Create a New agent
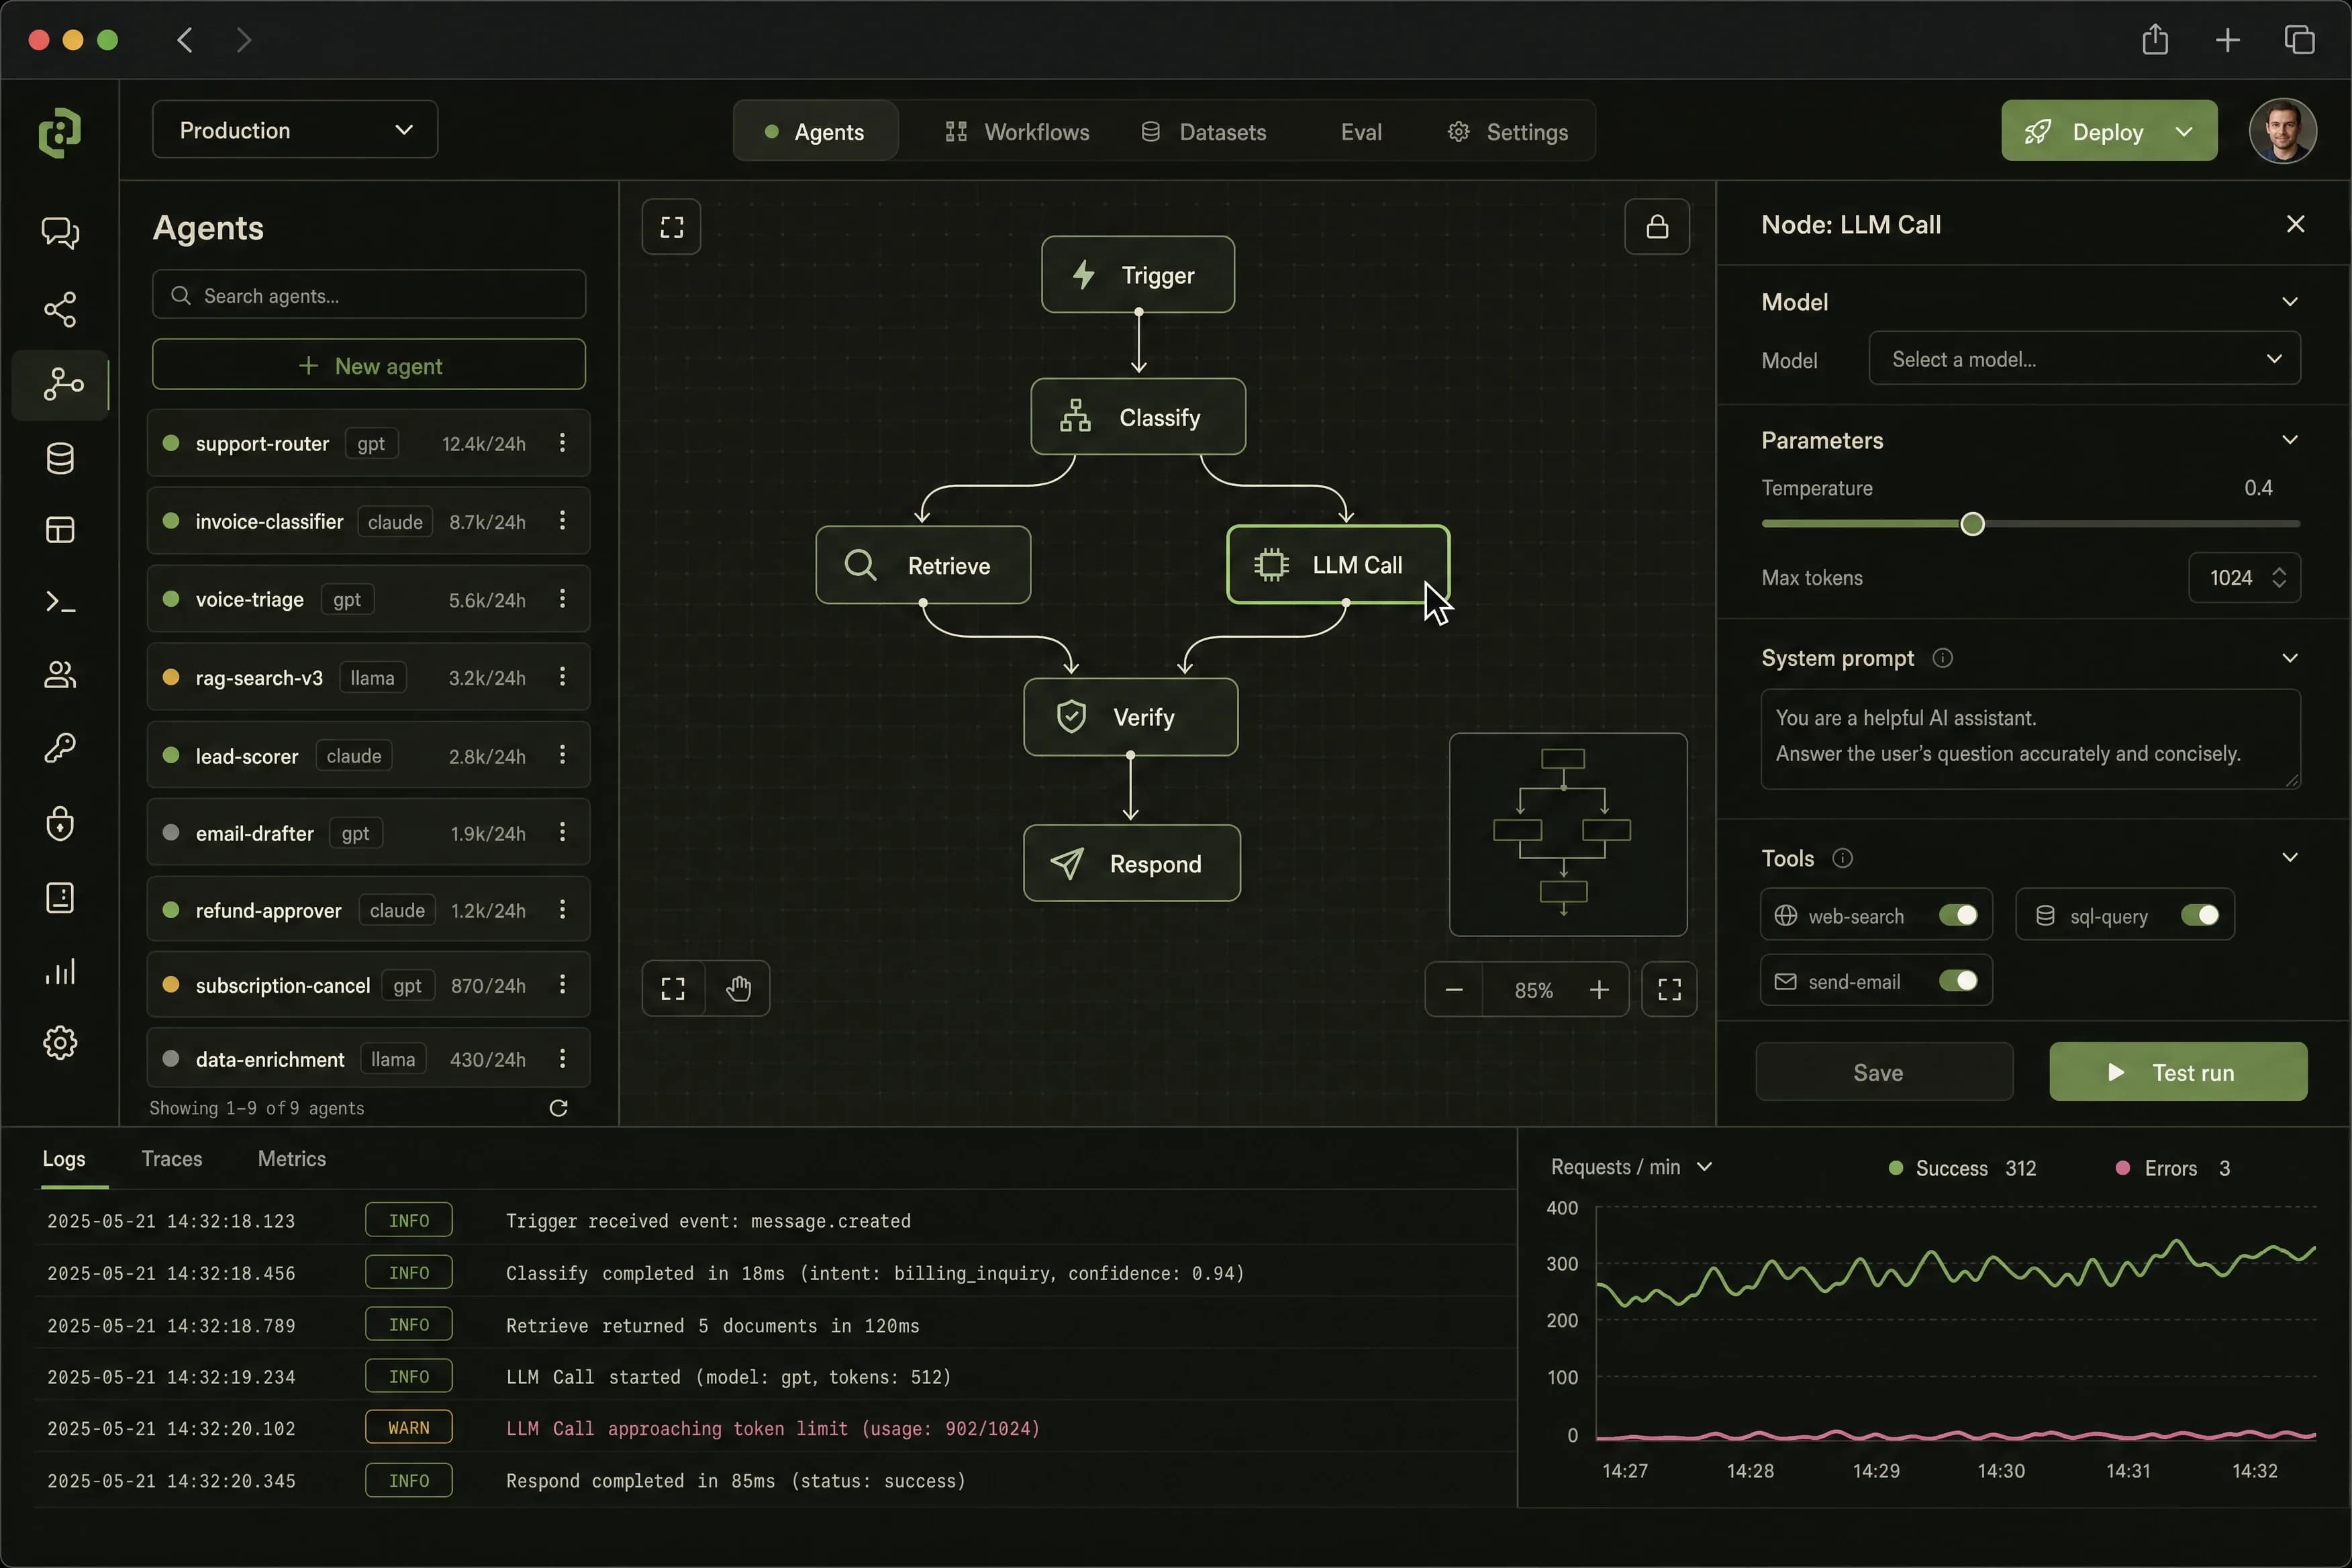Viewport: 2352px width, 1568px height. tap(369, 365)
